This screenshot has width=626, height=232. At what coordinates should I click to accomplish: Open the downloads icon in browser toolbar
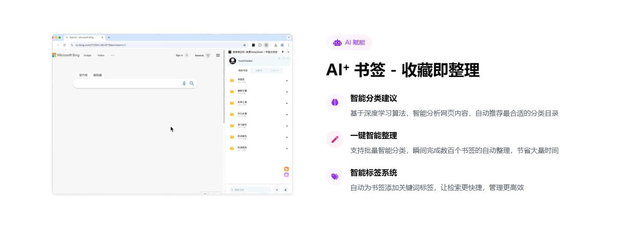click(275, 45)
